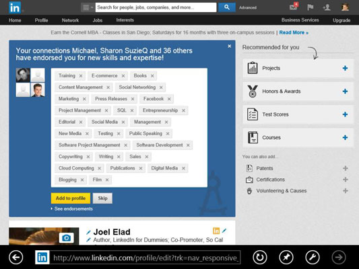Screen dimensions: 359x269
Task: Open the Advanced search link
Action: tap(248, 7)
